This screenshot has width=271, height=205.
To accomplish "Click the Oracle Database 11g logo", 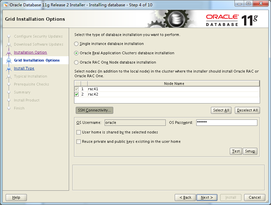I will (x=232, y=20).
